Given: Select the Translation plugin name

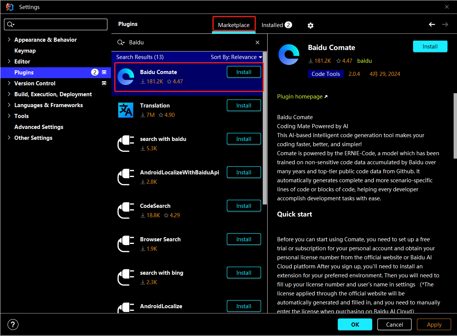Looking at the screenshot, I should [x=155, y=105].
